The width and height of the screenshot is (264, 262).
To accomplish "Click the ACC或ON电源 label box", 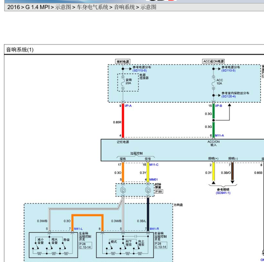I will point(213,61).
